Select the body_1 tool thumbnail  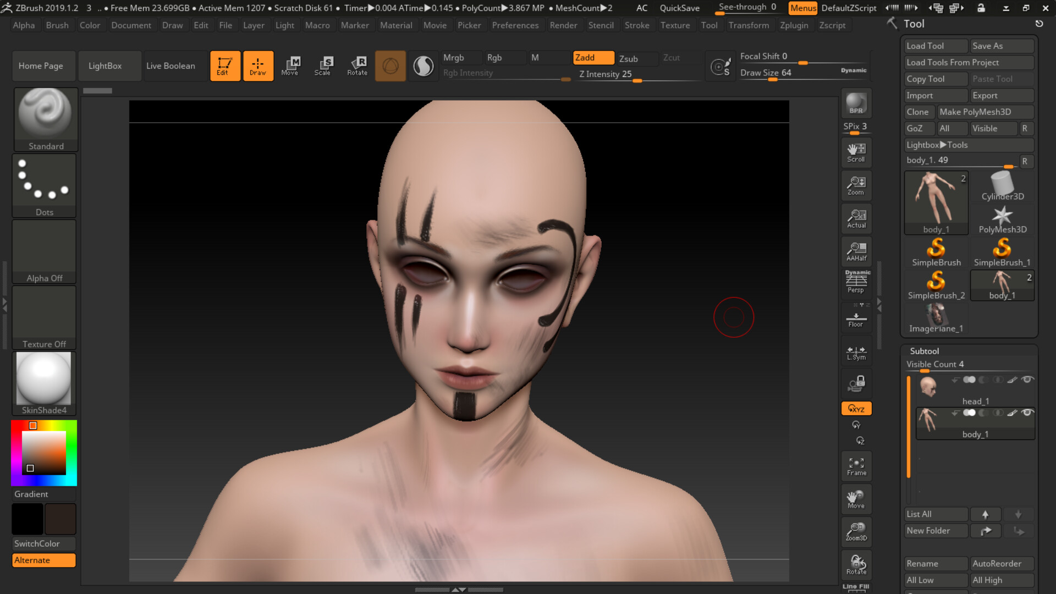[x=936, y=201]
